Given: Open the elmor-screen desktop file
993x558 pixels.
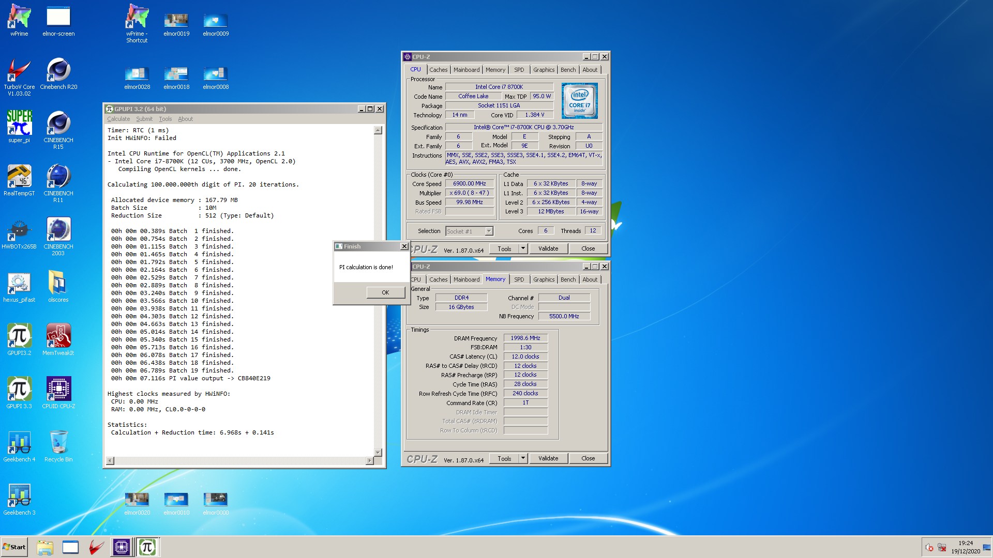Looking at the screenshot, I should point(58,20).
